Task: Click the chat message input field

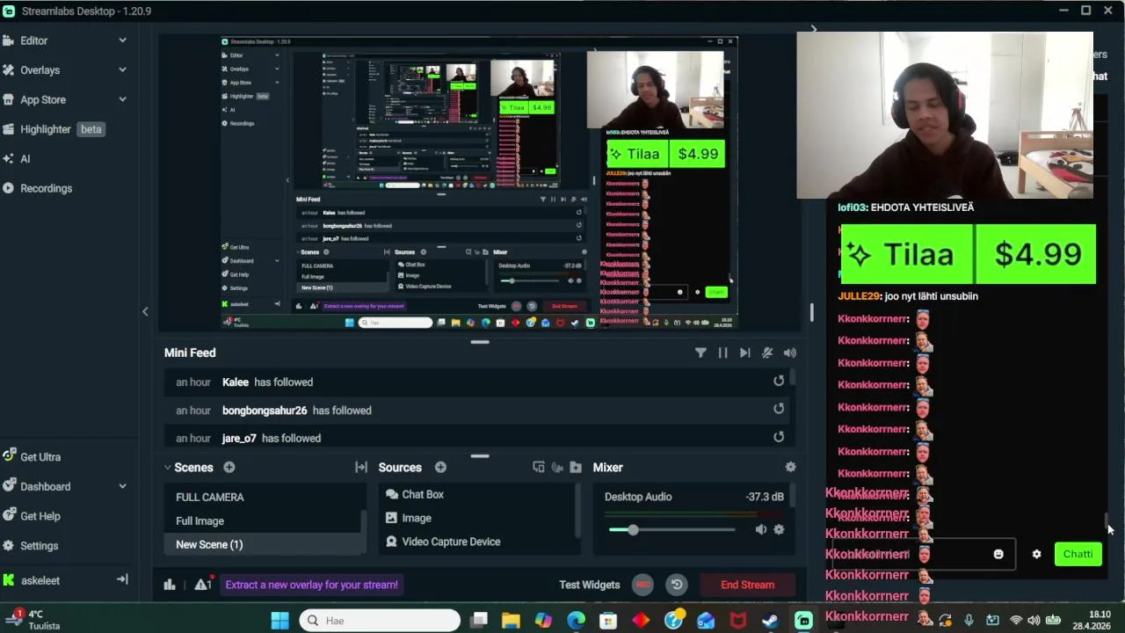Action: [924, 554]
